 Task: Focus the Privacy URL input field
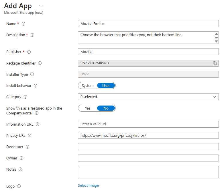click(x=148, y=135)
